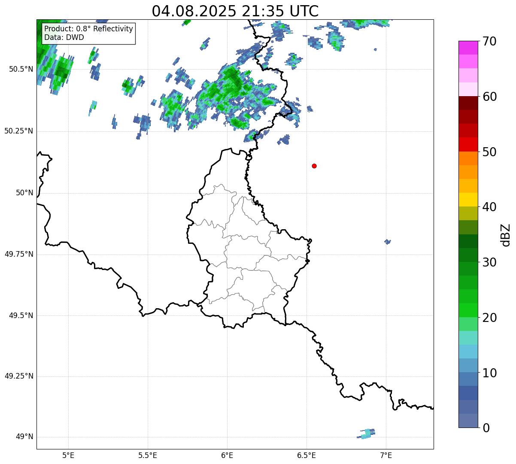Screen dimensions: 516x464
Task: Click the colorbar tick label 50
Action: (x=489, y=152)
